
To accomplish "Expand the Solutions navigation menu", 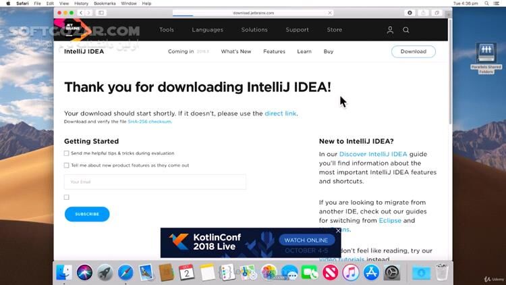I will point(254,30).
